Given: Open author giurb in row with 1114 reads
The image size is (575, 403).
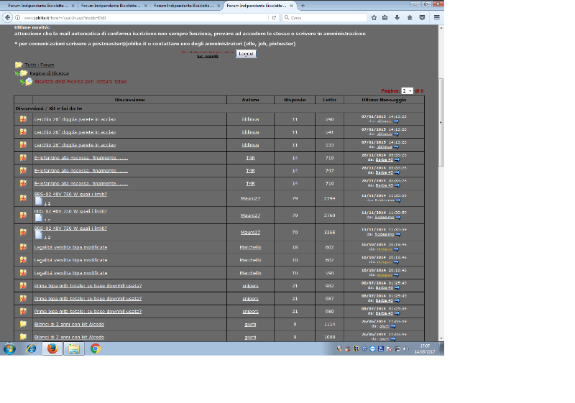Looking at the screenshot, I should pyautogui.click(x=250, y=324).
